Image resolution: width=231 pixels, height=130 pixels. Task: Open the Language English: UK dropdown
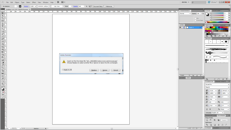coord(218,113)
